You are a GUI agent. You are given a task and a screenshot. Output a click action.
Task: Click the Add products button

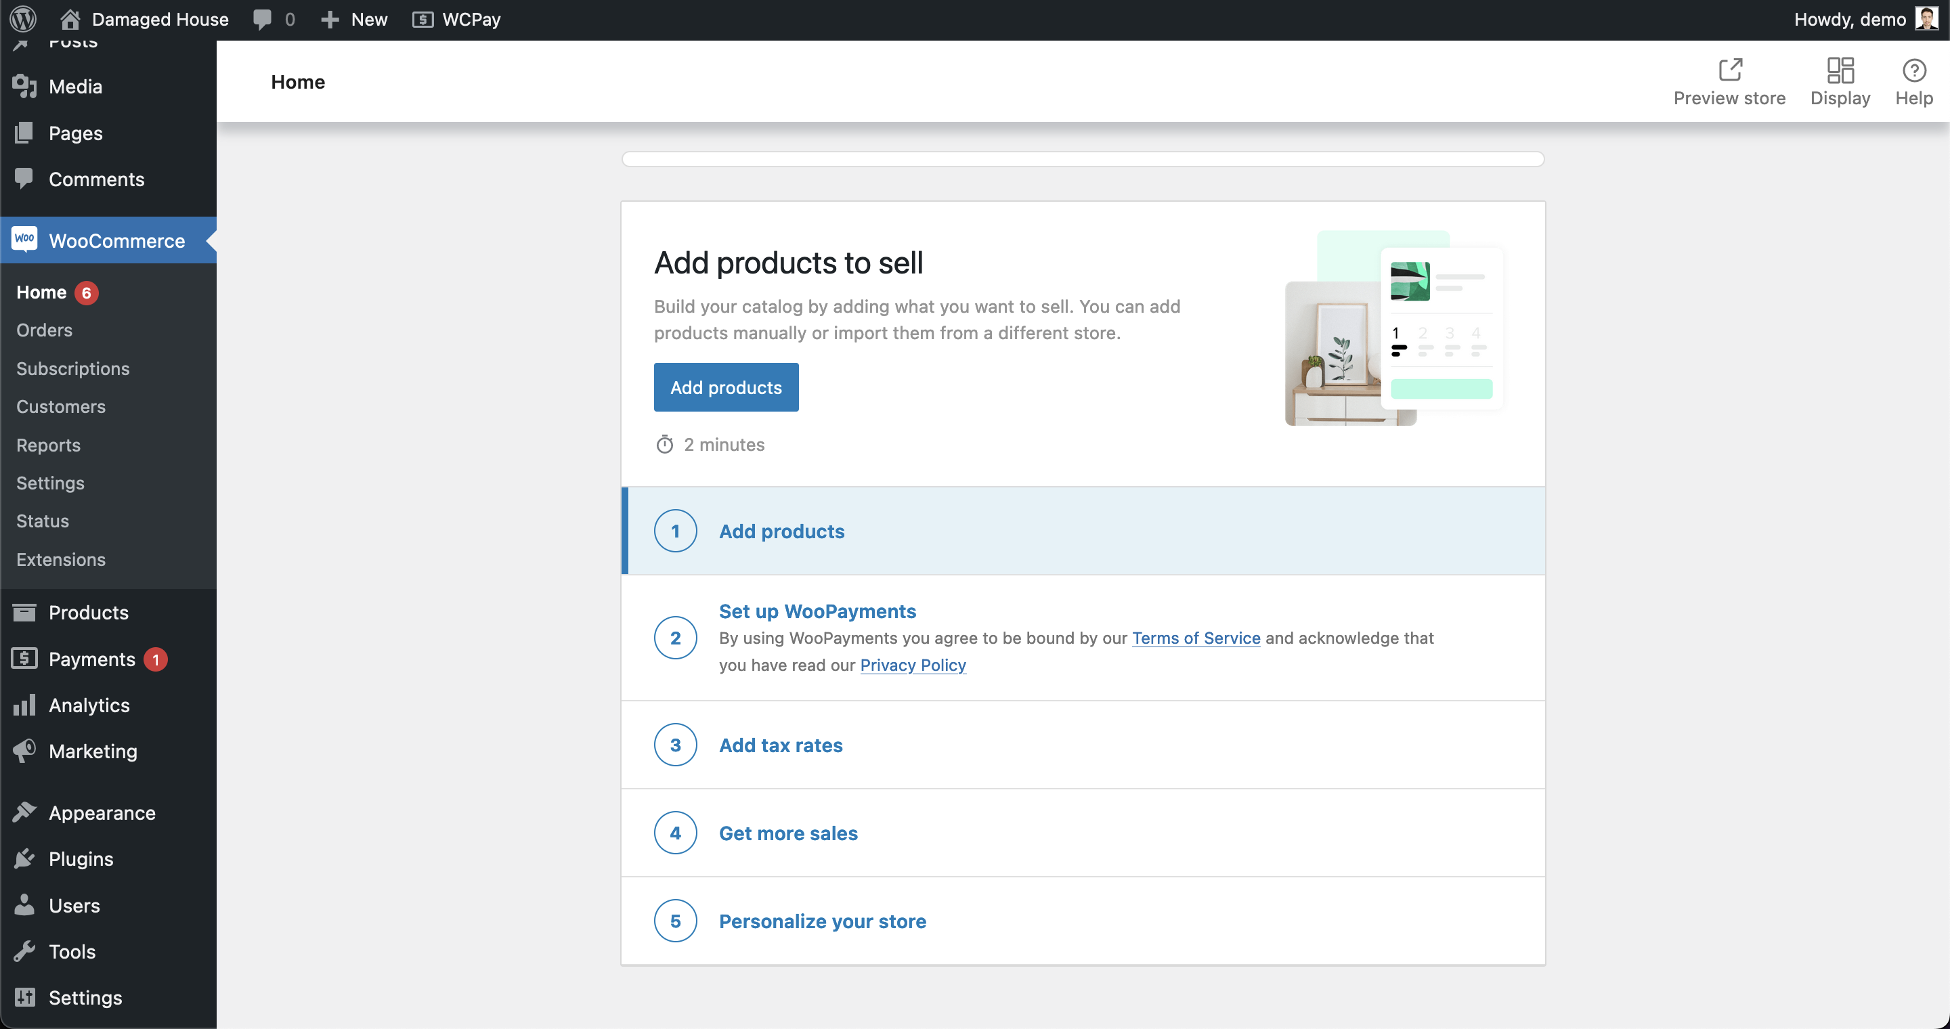pyautogui.click(x=726, y=387)
